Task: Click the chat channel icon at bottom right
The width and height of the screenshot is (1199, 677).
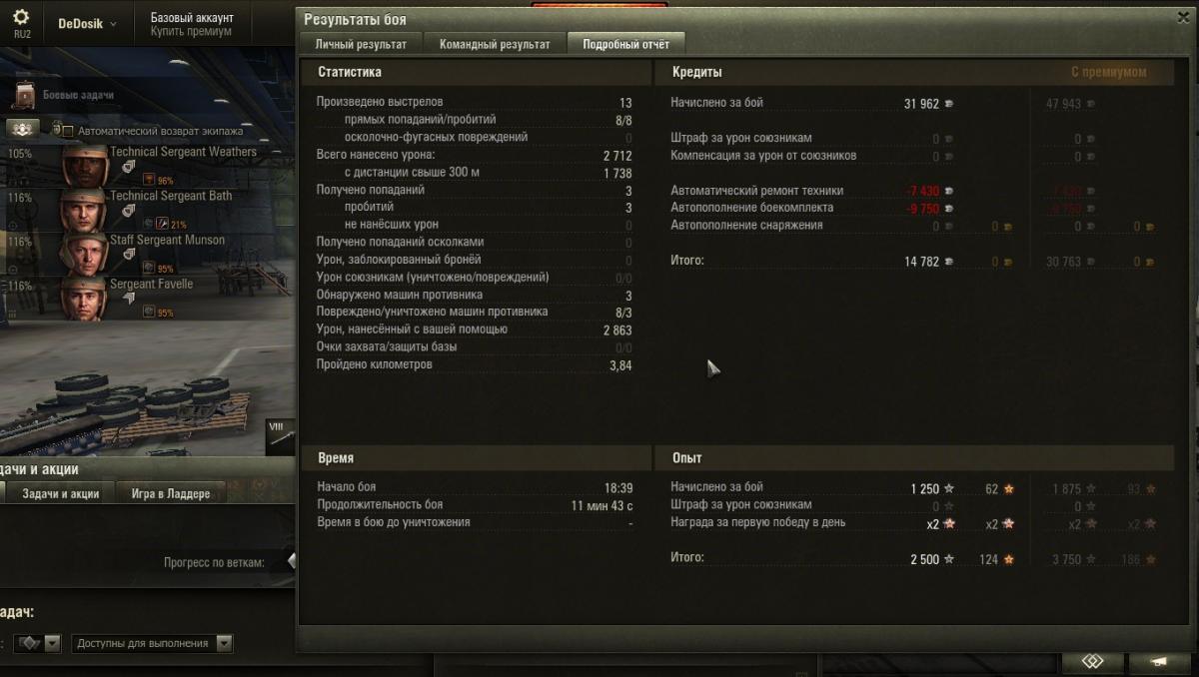Action: click(x=1091, y=662)
